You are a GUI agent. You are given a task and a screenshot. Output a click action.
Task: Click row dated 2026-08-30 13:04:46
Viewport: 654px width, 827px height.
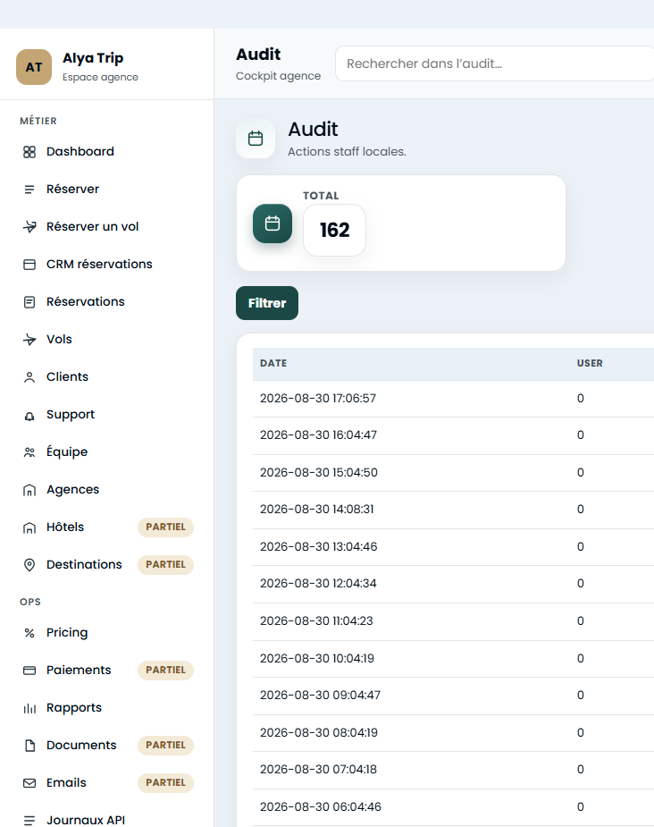tap(453, 547)
